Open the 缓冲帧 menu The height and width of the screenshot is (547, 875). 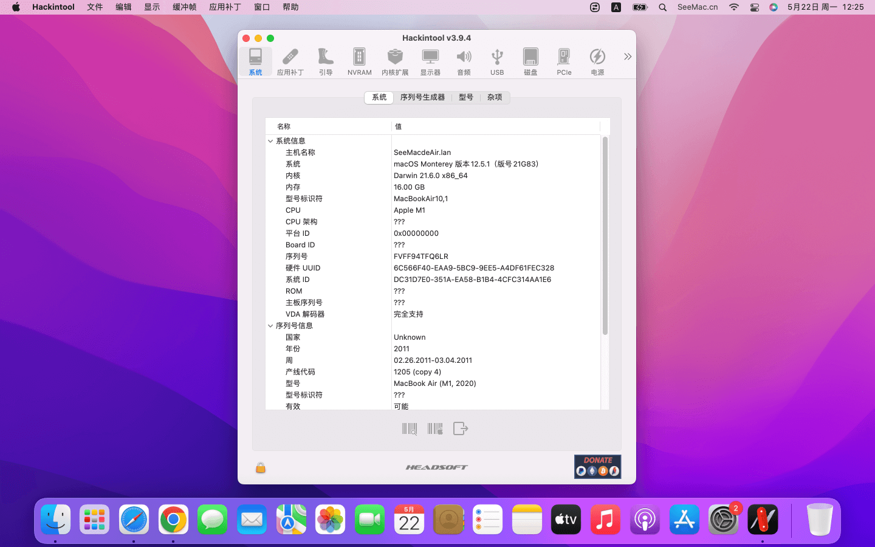(184, 7)
